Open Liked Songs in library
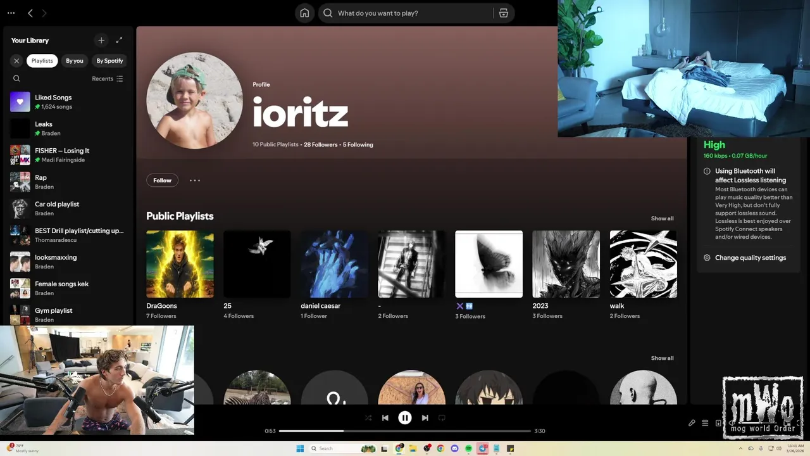The height and width of the screenshot is (456, 810). click(x=68, y=102)
